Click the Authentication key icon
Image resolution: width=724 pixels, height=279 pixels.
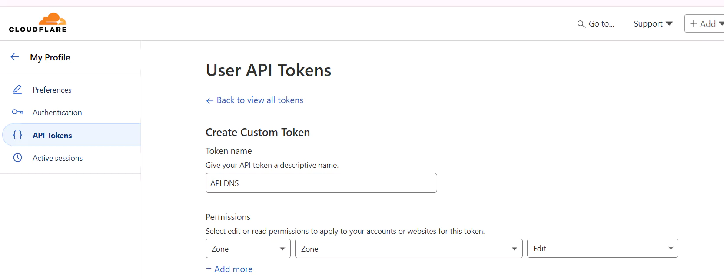point(17,112)
